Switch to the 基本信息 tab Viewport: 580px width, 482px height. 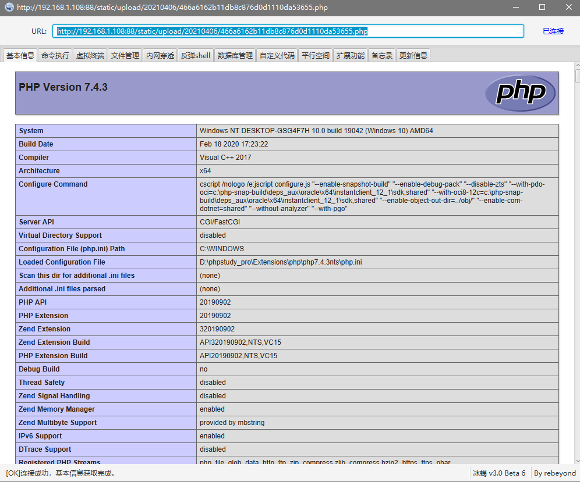[20, 56]
